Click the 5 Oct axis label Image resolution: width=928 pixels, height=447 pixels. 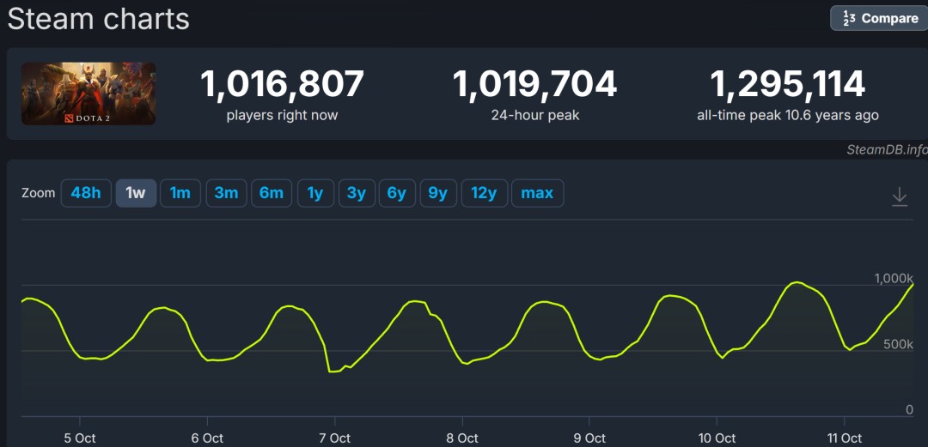pos(80,438)
